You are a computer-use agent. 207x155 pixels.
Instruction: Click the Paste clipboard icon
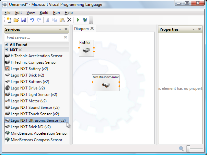(62, 20)
